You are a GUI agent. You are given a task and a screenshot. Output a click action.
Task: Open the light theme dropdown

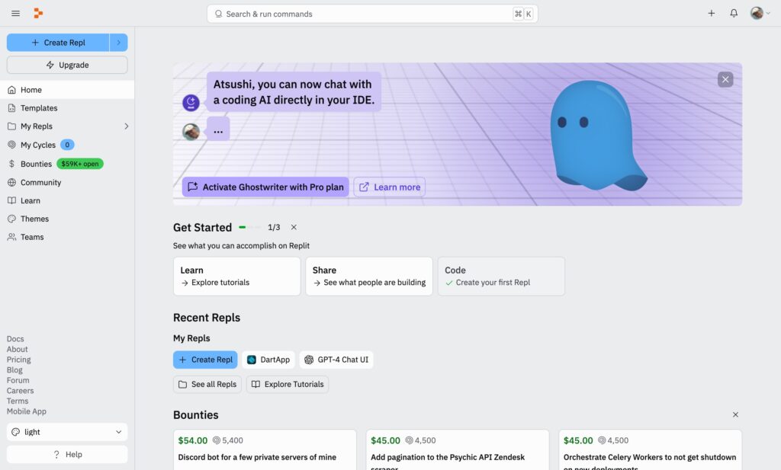pyautogui.click(x=67, y=432)
